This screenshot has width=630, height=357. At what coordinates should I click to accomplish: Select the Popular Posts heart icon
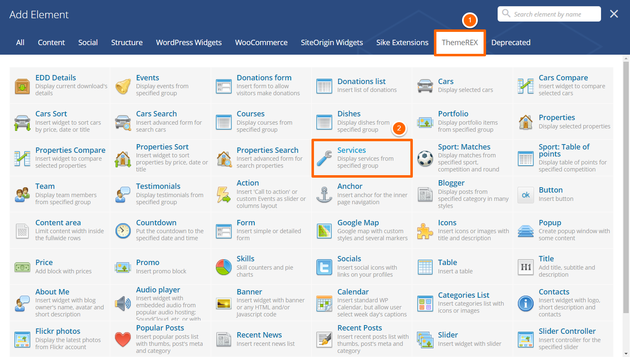(123, 340)
